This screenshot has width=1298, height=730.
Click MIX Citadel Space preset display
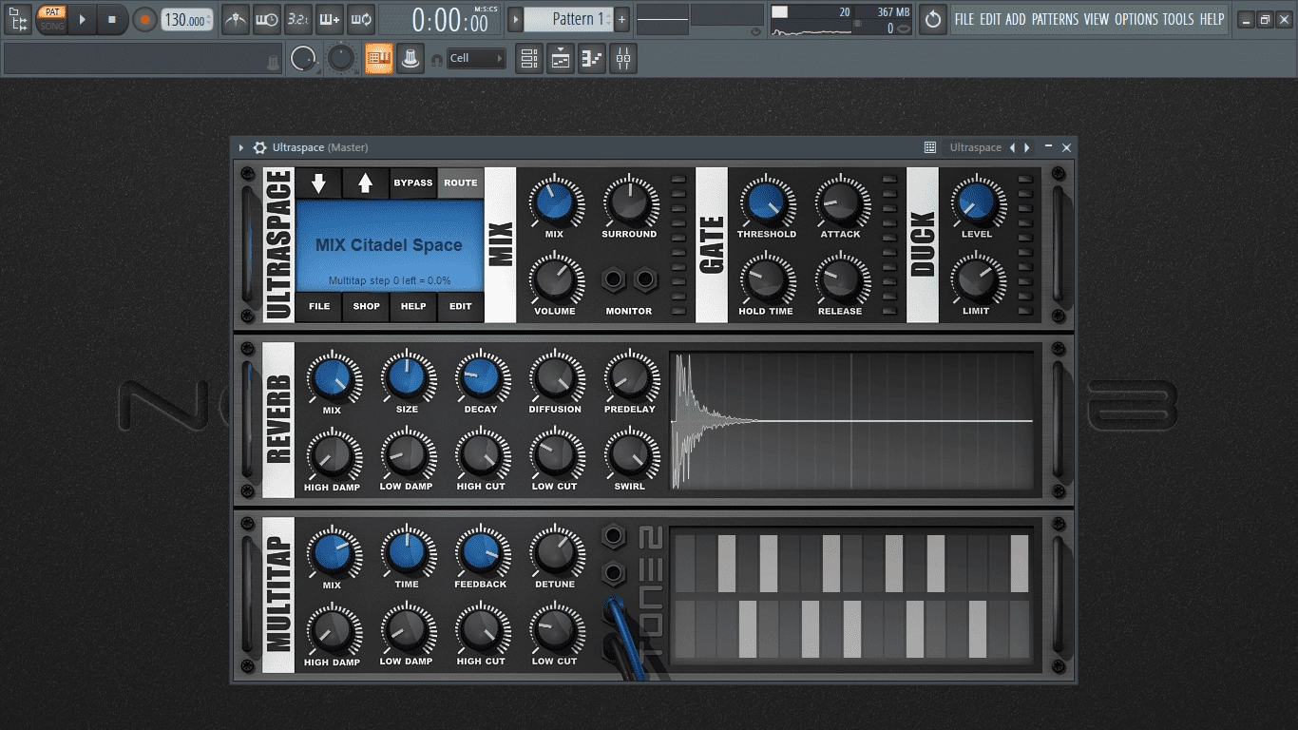390,245
